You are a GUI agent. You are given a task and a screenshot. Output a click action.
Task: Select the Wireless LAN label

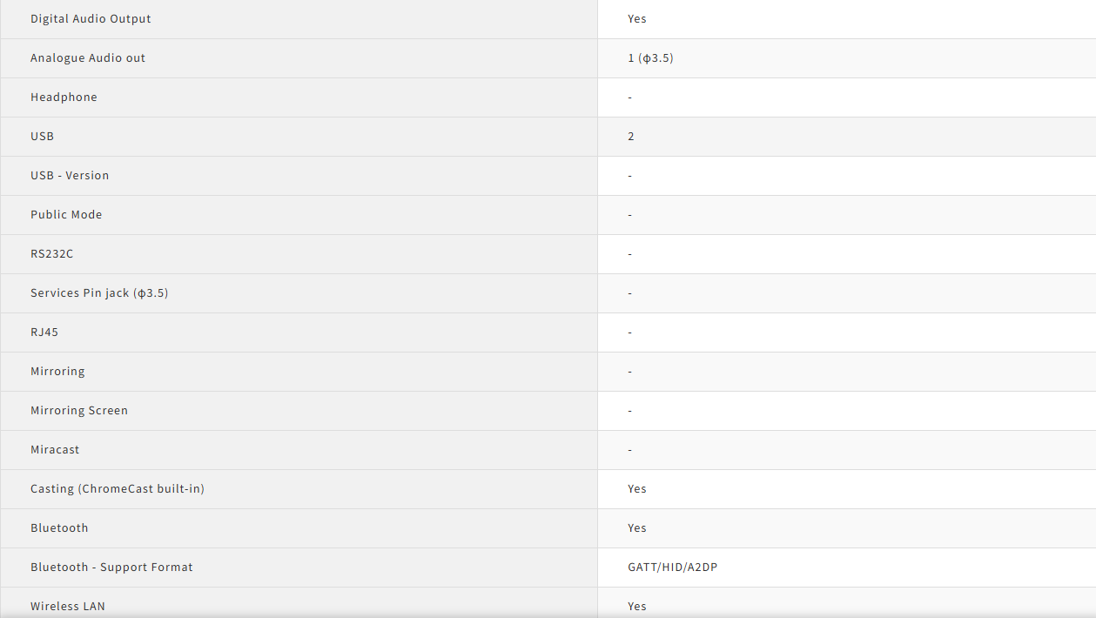point(68,606)
